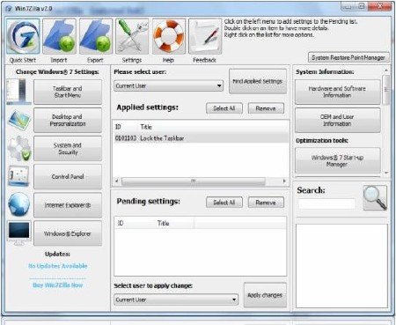Close the Win7Zilla window
Image resolution: width=396 pixels, height=325 pixels.
click(x=380, y=6)
